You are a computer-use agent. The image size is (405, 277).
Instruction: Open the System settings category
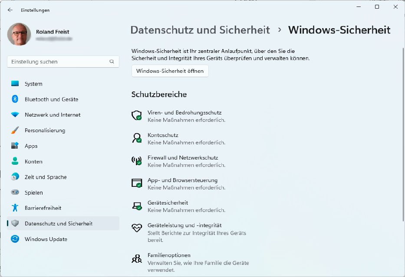click(33, 84)
